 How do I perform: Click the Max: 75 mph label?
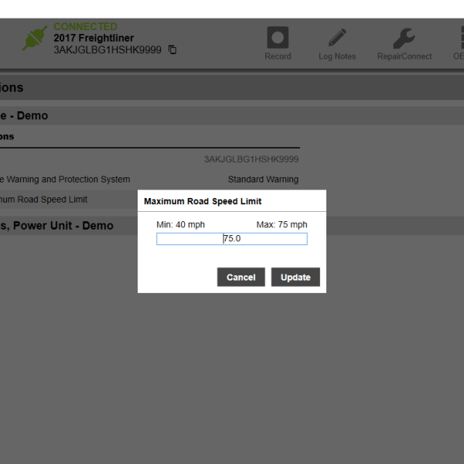281,225
